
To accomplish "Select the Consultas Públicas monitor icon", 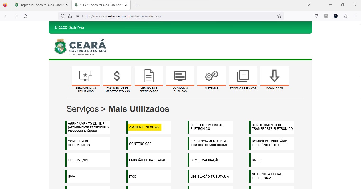I will (x=180, y=76).
